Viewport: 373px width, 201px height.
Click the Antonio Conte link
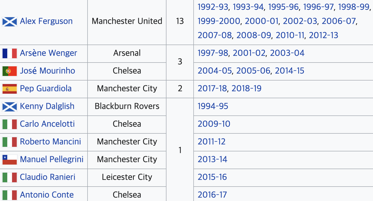tap(47, 195)
